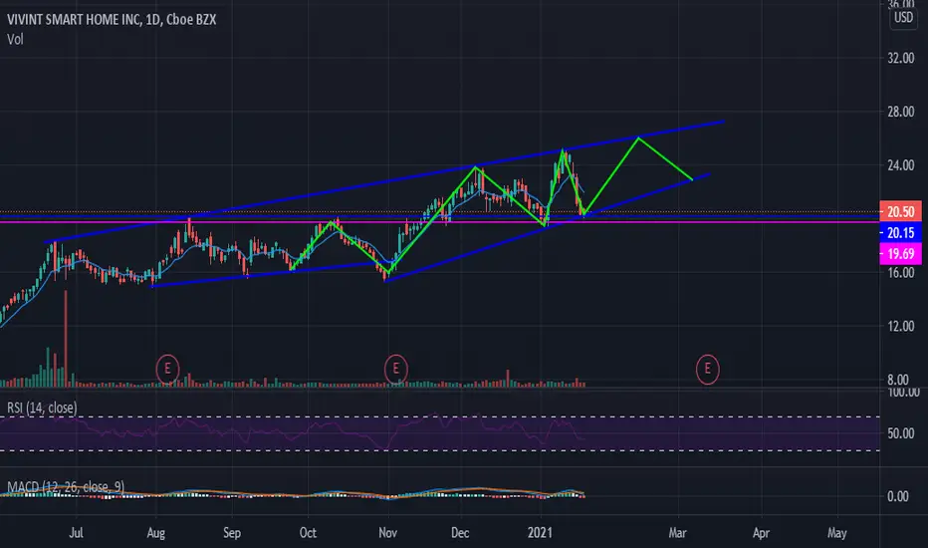Click the blue 20.15 price label
This screenshot has width=928, height=548.
(x=900, y=233)
